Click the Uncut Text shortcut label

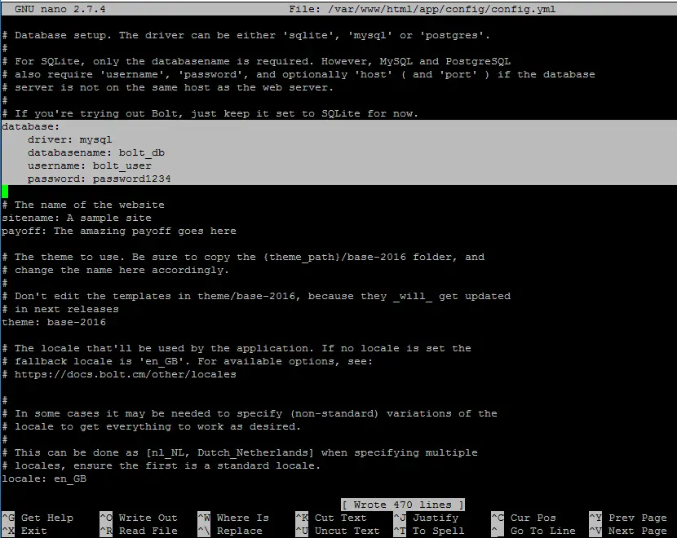tap(347, 531)
